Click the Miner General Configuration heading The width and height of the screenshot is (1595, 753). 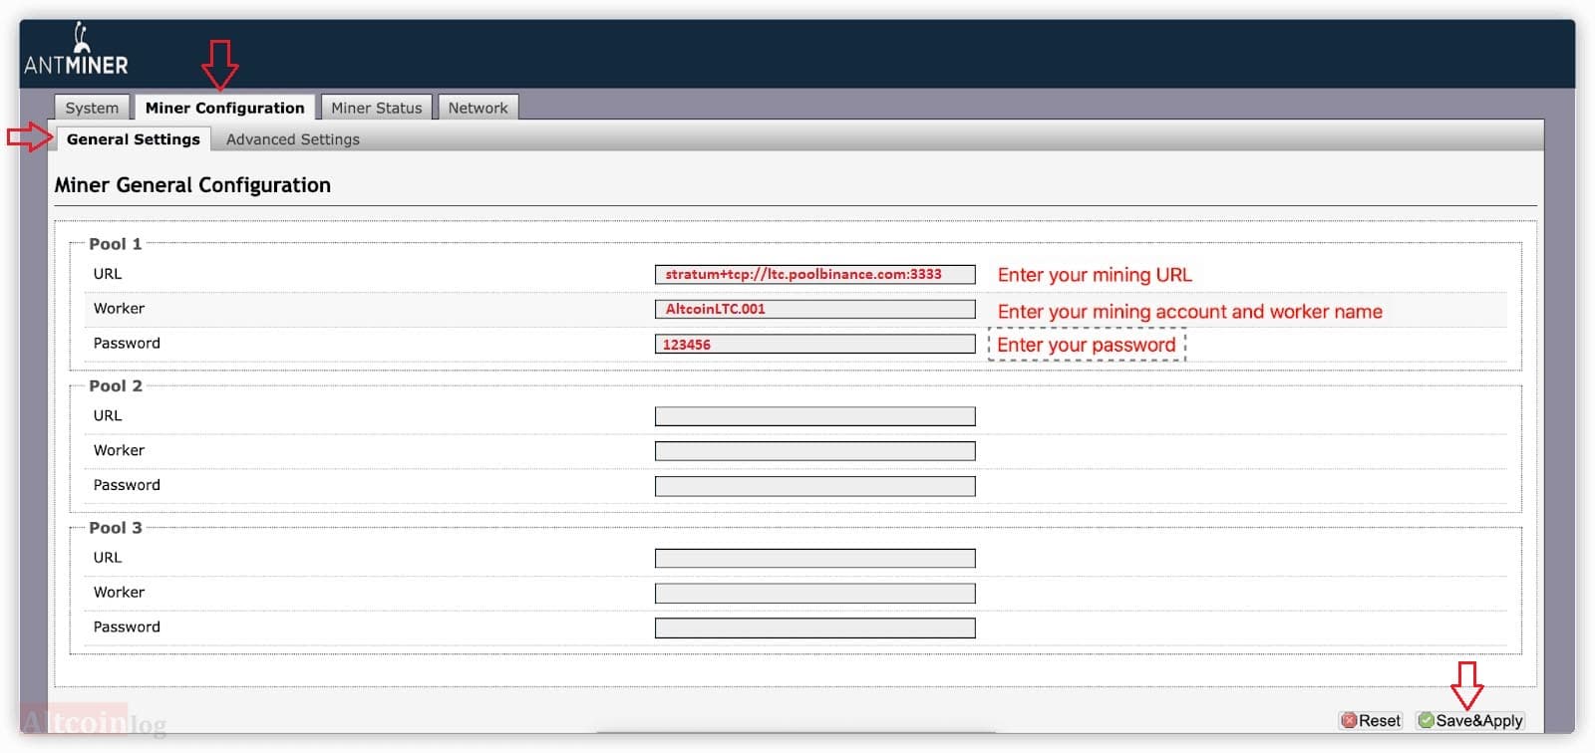pos(192,185)
